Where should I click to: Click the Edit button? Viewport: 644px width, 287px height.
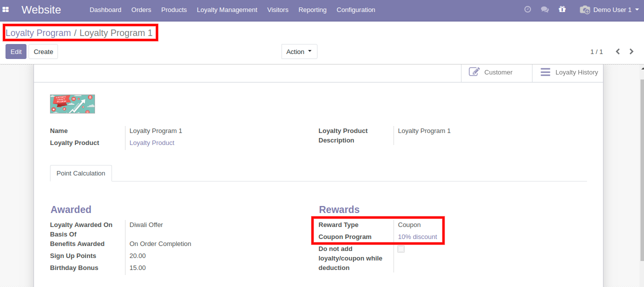click(16, 51)
